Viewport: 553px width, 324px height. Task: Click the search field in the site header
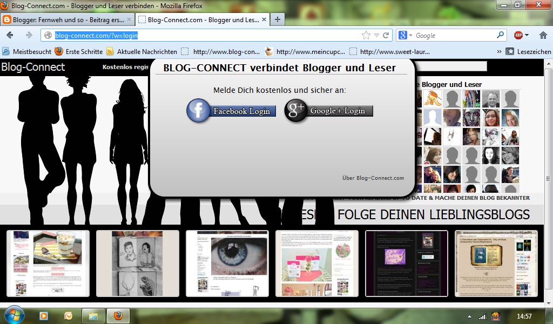coord(451,66)
